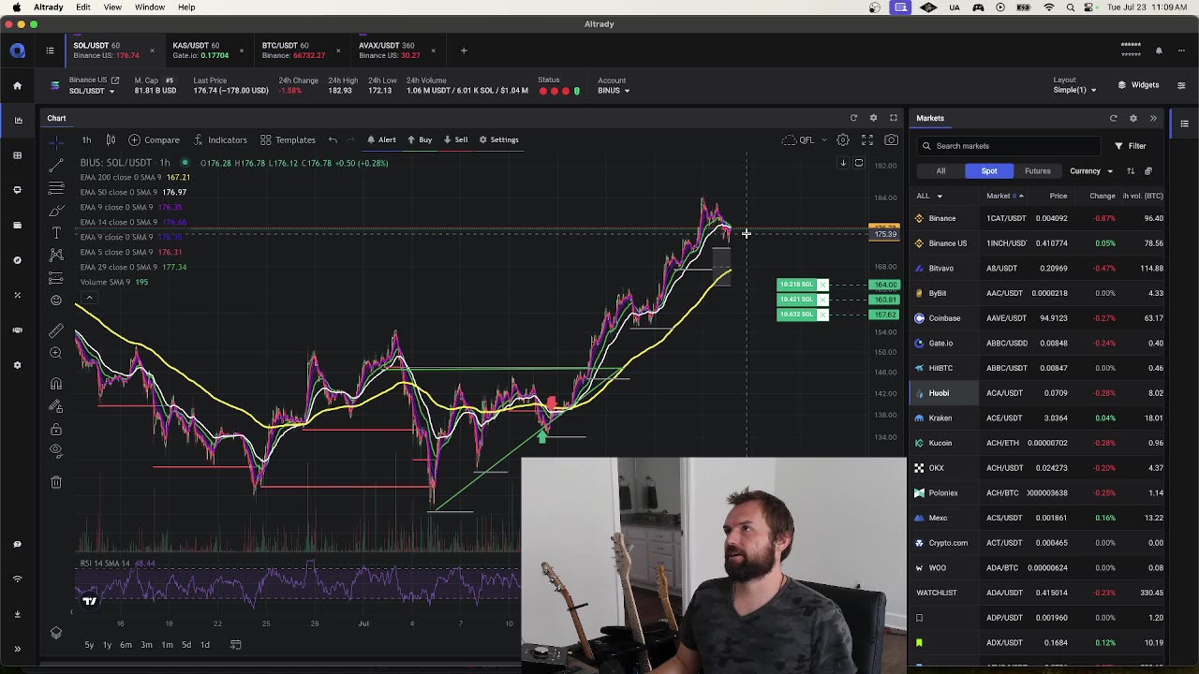The image size is (1199, 674).
Task: Toggle magnet mode for drawings
Action: pos(56,384)
